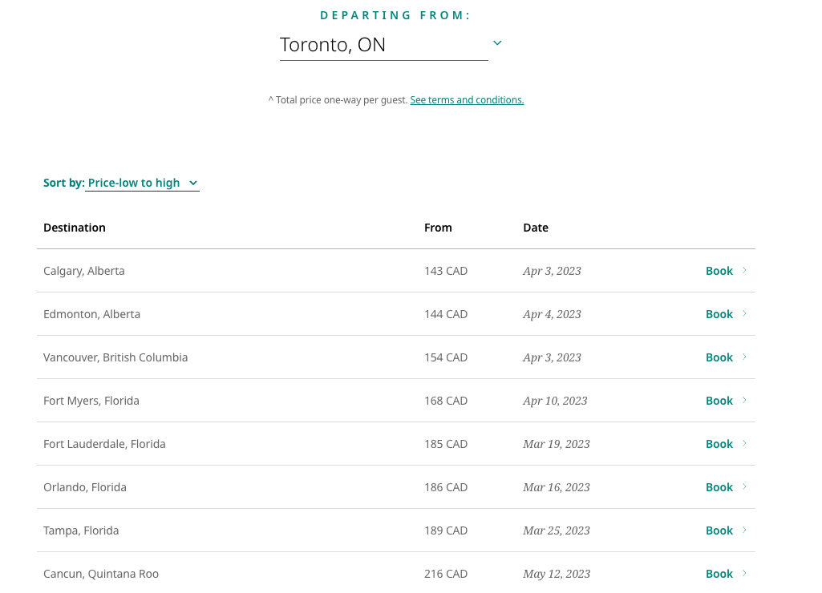Viewport: 822px width, 593px height.
Task: Click the arrow icon in Cancun row
Action: pos(744,574)
